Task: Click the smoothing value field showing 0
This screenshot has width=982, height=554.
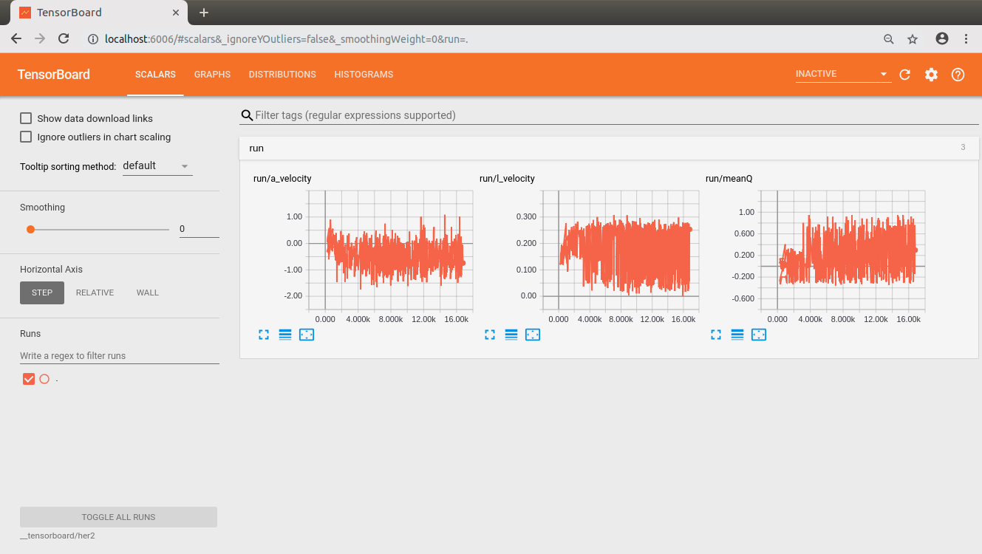Action: pyautogui.click(x=199, y=229)
